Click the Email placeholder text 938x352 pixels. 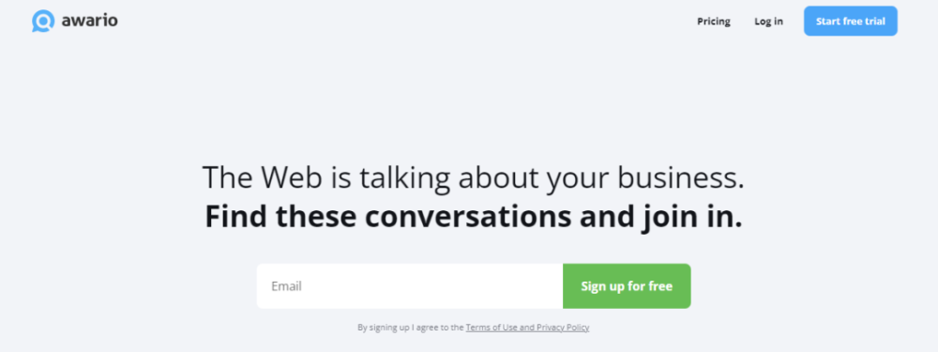tap(286, 286)
